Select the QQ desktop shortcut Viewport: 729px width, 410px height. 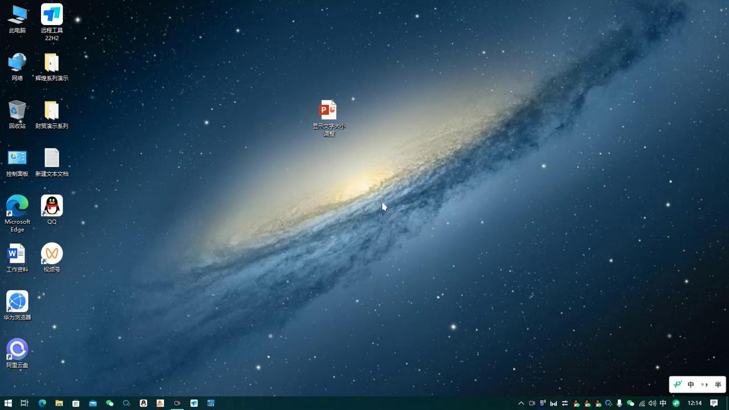(52, 206)
